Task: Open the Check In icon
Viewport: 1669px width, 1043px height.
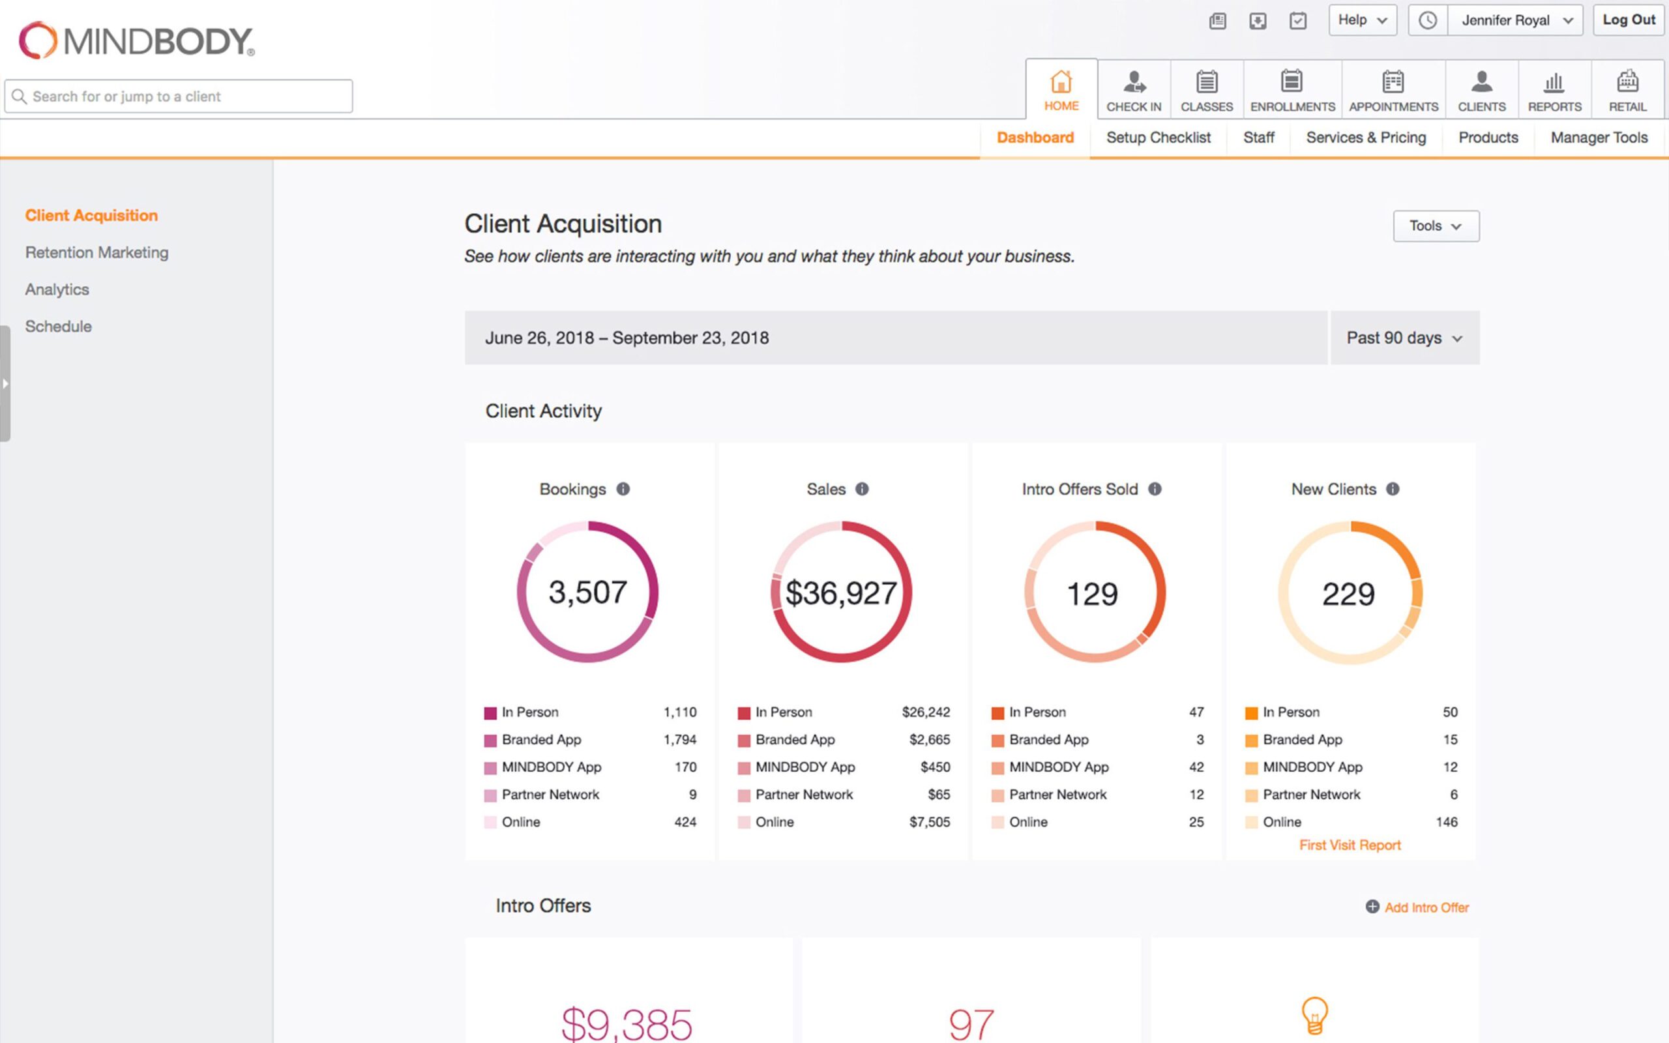Action: [x=1134, y=83]
